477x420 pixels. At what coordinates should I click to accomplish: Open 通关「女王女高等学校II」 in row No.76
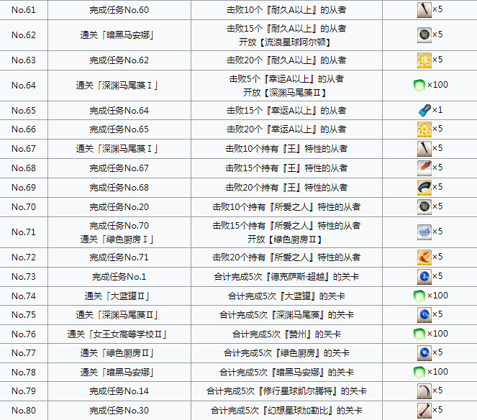click(x=118, y=334)
